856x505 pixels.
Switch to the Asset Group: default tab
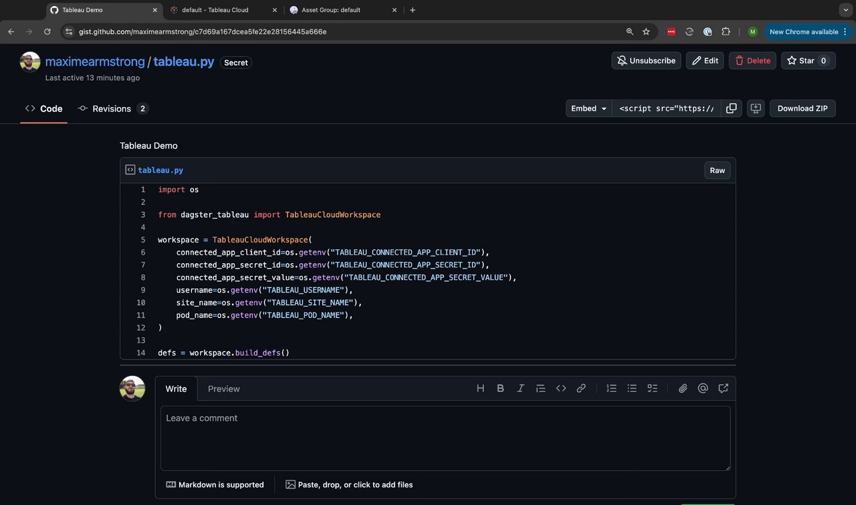[x=344, y=10]
